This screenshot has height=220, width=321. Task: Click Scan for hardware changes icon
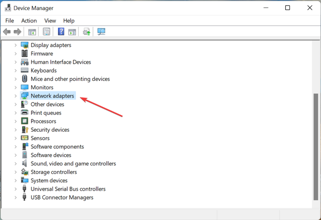[101, 32]
